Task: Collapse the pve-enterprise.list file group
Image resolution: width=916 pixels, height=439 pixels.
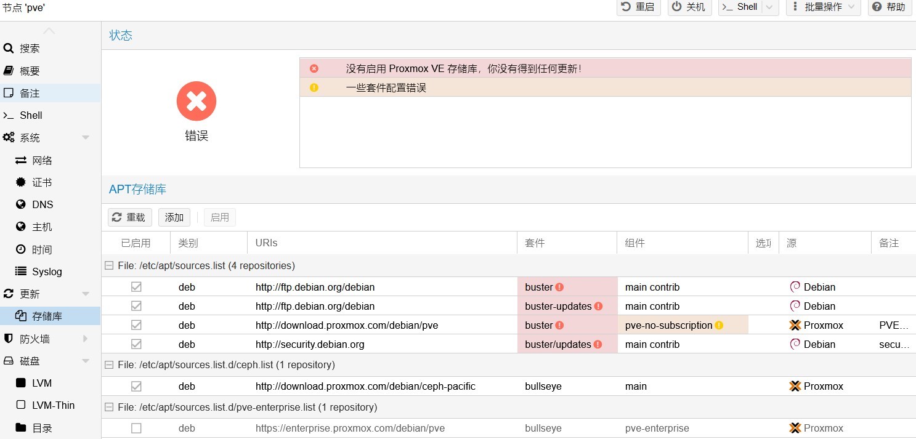Action: 109,407
